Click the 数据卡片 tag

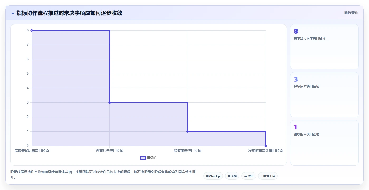pos(268,176)
